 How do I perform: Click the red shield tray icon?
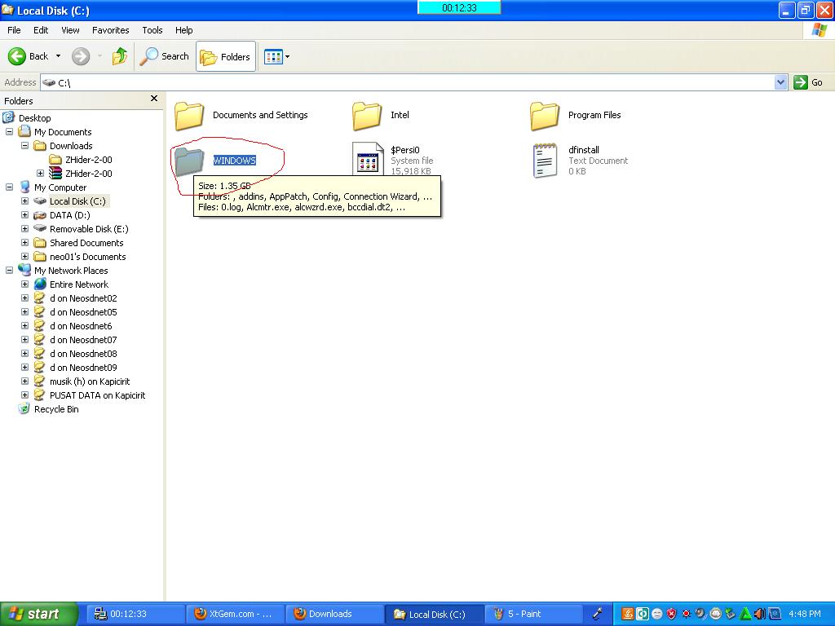click(672, 614)
